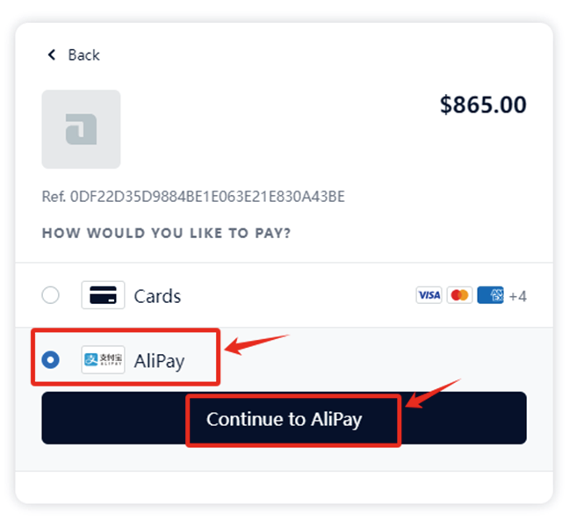Click the gray merchant logo placeholder
Viewport: 569px width, 520px height.
(81, 129)
